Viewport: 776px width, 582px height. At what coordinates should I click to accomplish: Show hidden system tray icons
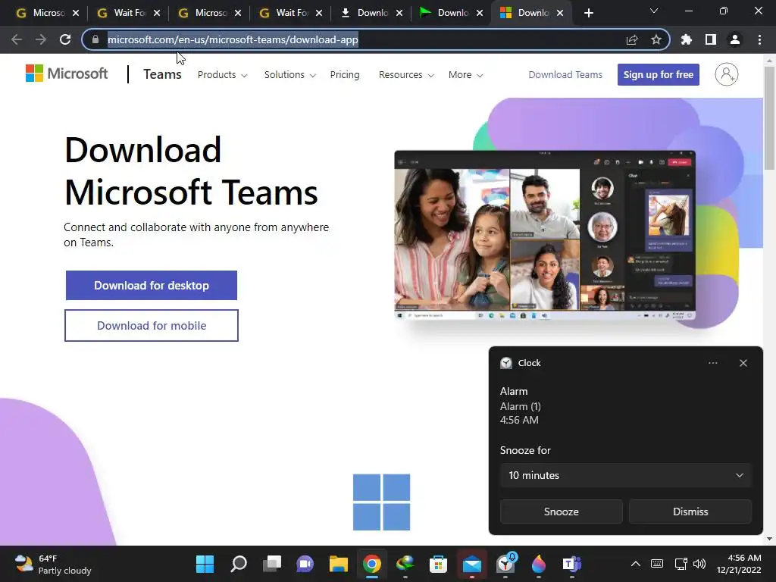pos(636,564)
